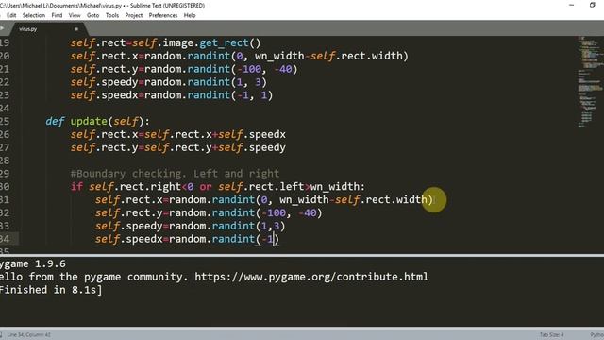Click 'randint' on line 34
604x340 pixels.
coord(233,239)
